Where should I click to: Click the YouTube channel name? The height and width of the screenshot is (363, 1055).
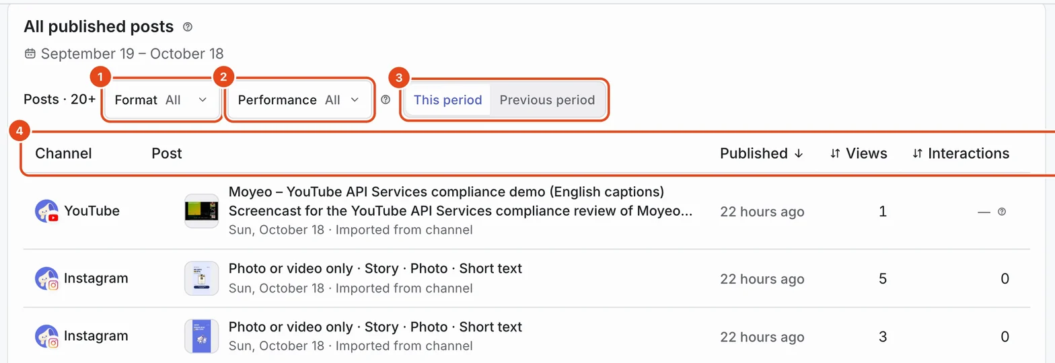(92, 211)
